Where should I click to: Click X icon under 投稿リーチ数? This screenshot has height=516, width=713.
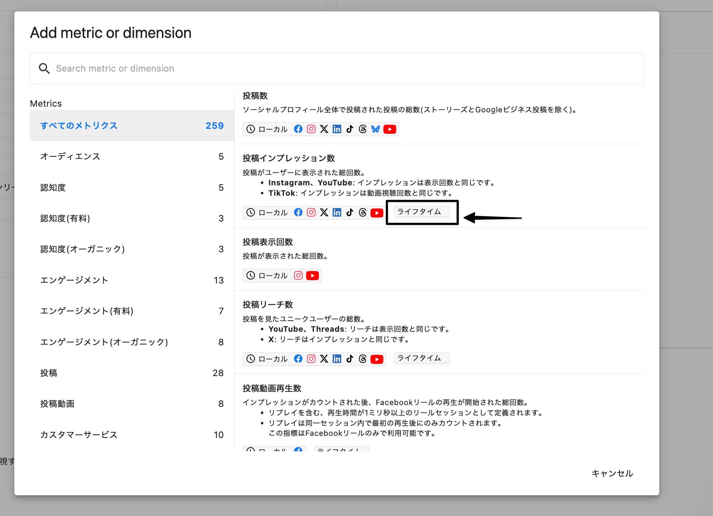pos(324,359)
